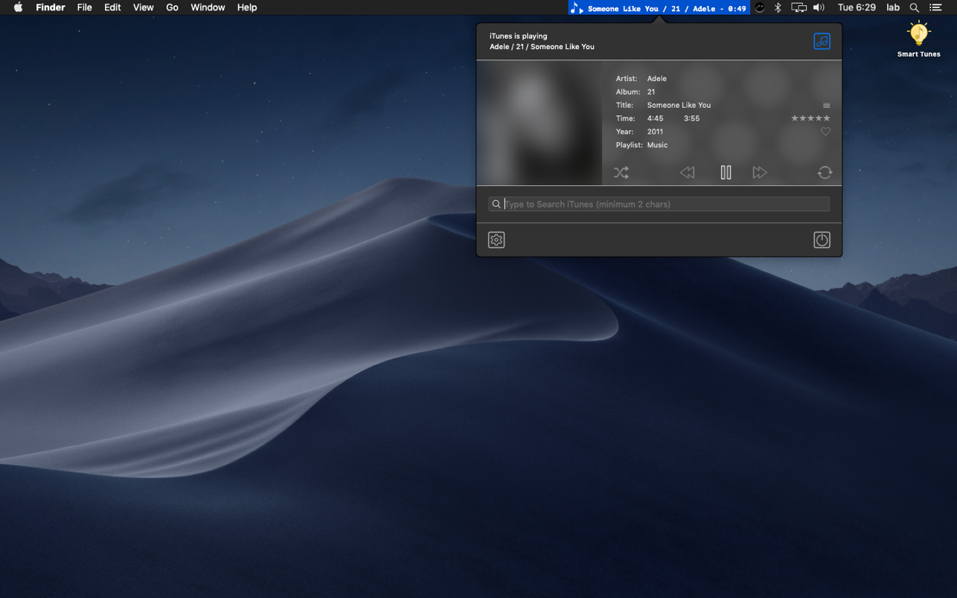957x598 pixels.
Task: Skip forward to the next track
Action: point(760,173)
